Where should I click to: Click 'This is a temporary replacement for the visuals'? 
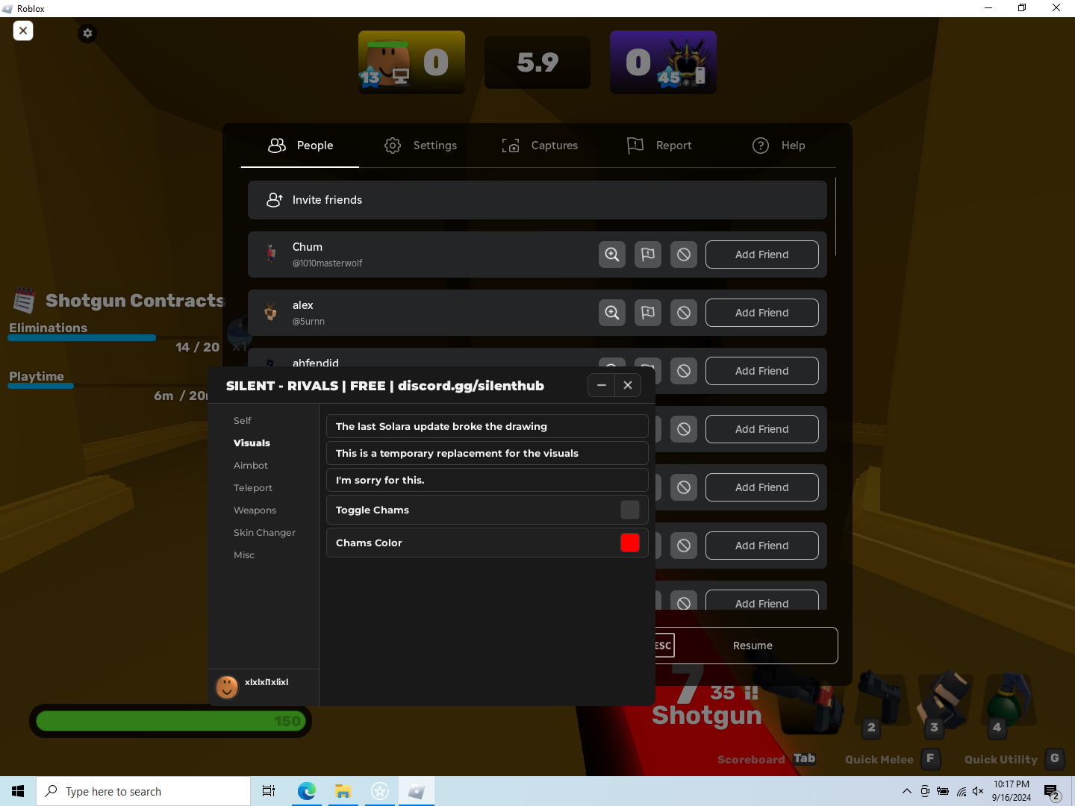click(x=487, y=453)
